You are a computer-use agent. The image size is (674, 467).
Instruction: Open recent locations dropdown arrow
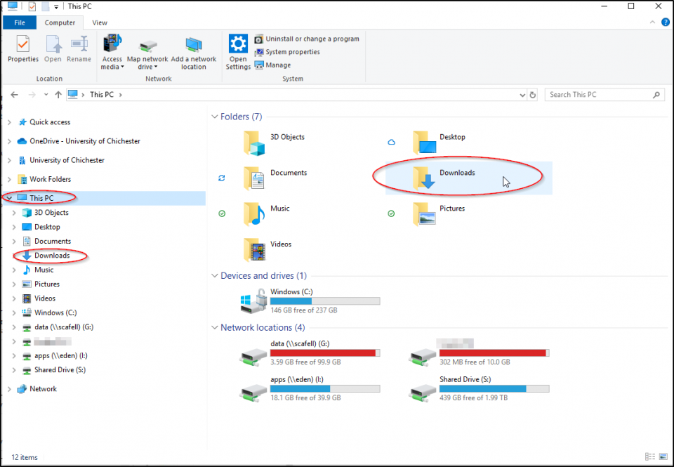(46, 95)
